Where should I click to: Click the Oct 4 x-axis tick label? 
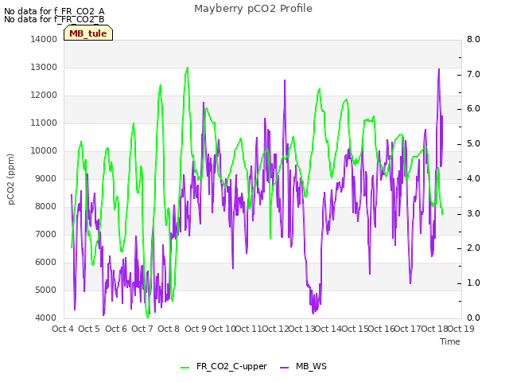[63, 329]
